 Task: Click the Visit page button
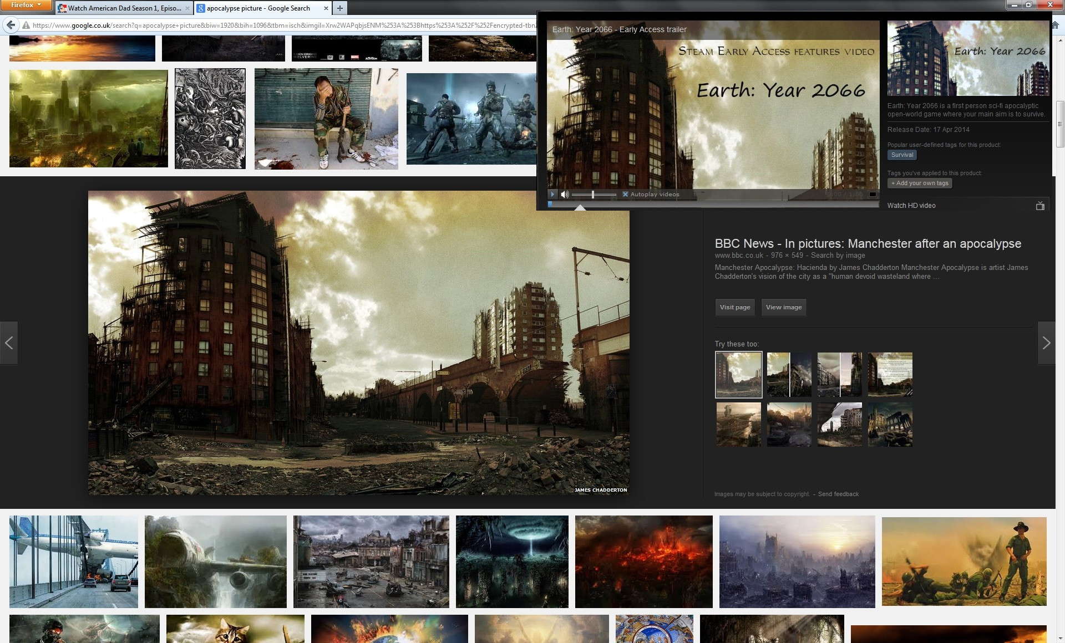[735, 307]
